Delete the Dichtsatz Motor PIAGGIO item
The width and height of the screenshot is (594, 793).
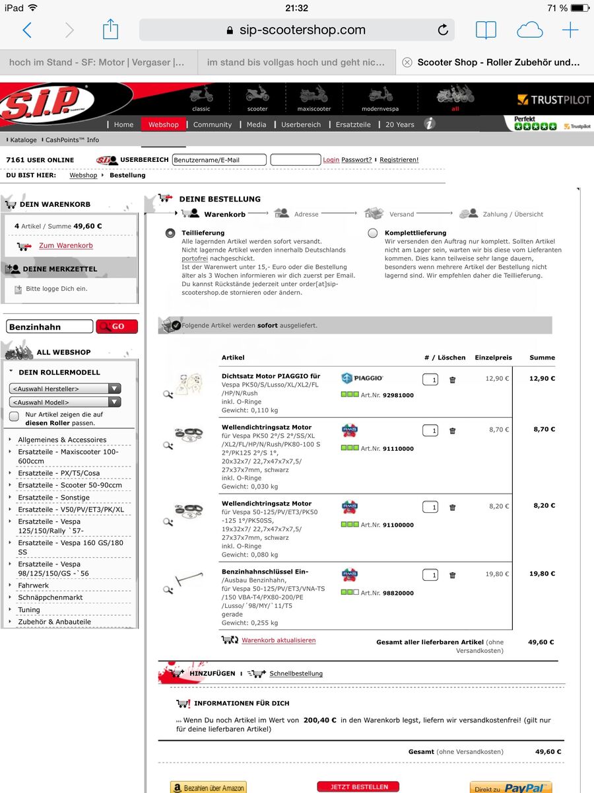452,380
